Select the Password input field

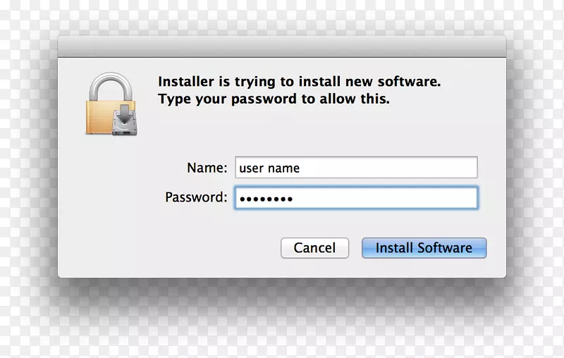356,198
